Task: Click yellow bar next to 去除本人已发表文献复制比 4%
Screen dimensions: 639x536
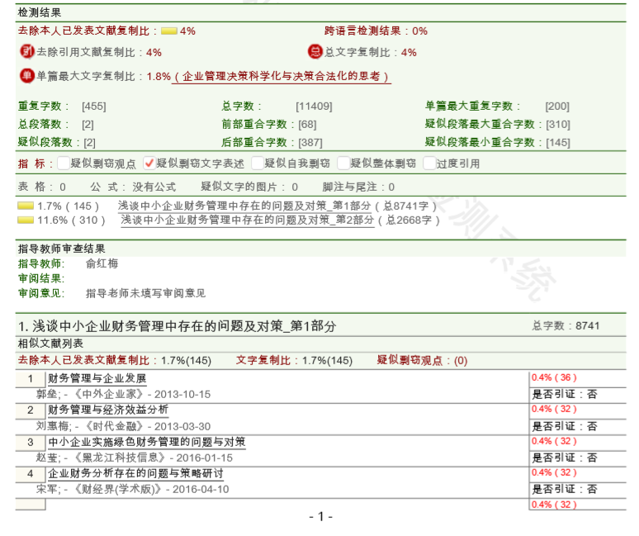Action: tap(169, 31)
